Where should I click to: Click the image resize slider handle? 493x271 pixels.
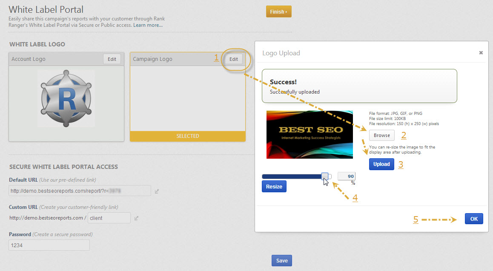tap(325, 176)
